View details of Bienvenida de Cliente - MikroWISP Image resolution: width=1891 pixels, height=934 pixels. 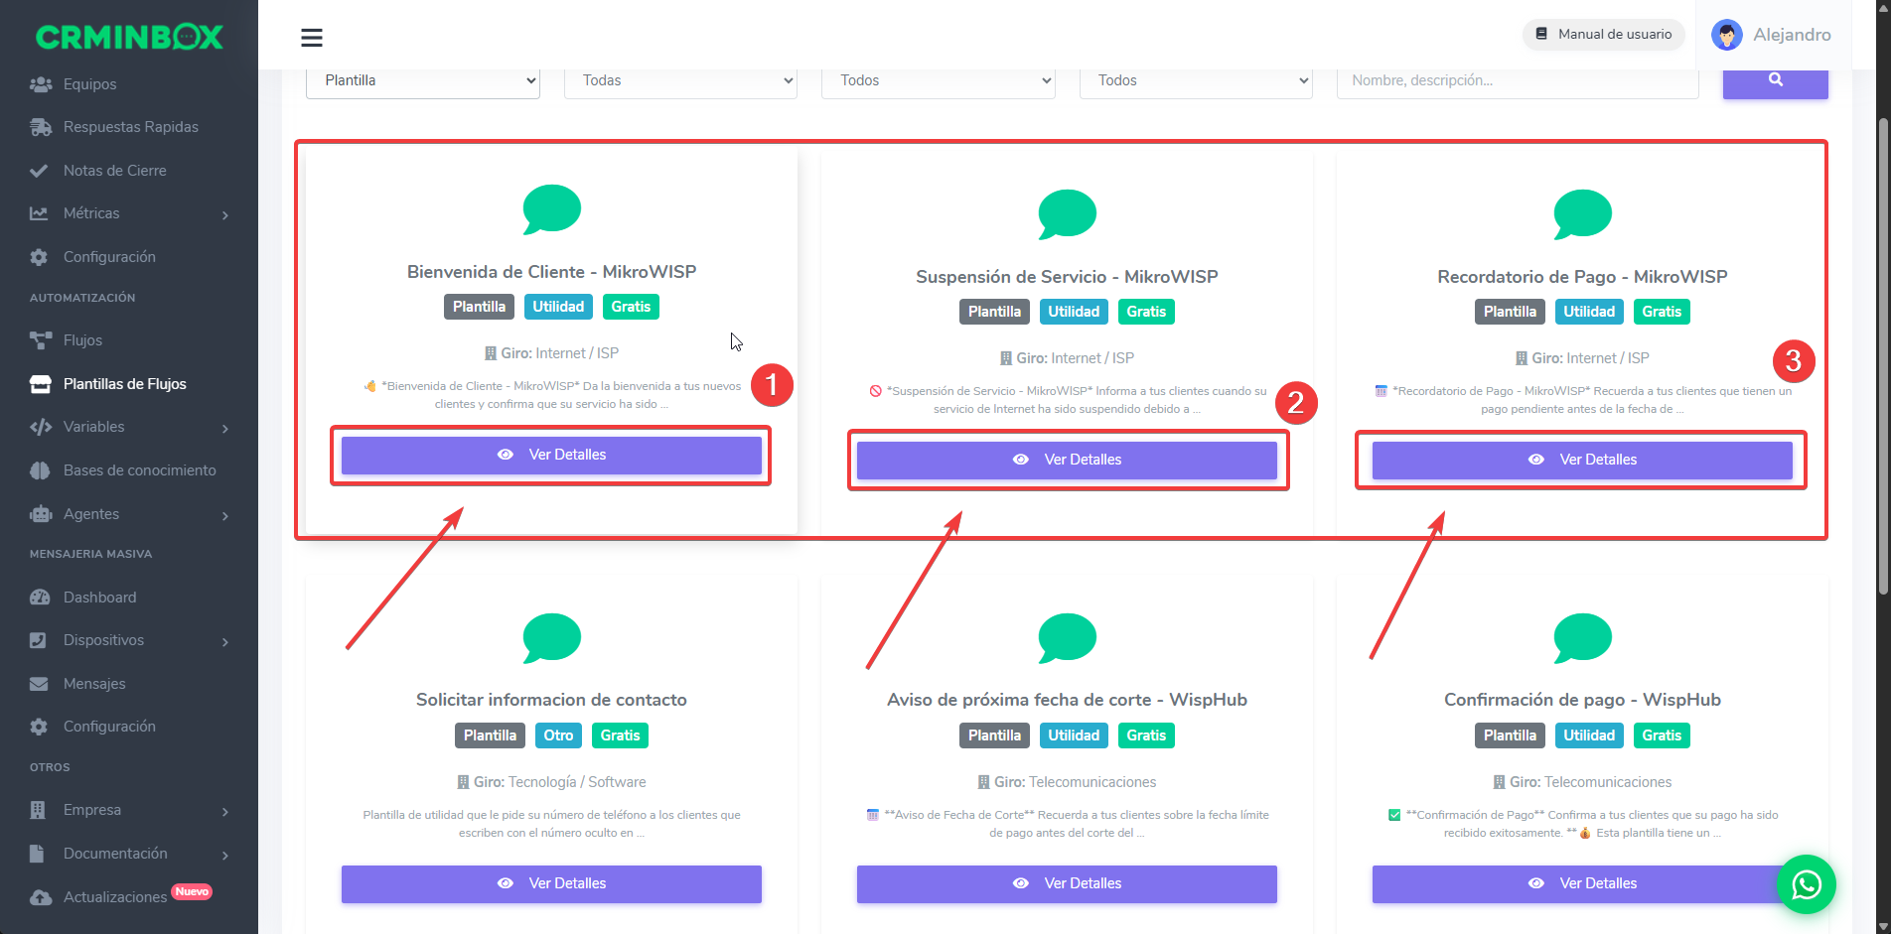point(551,455)
